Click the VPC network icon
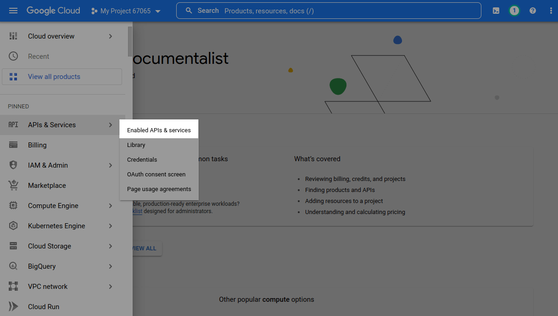This screenshot has width=558, height=316. (x=13, y=286)
